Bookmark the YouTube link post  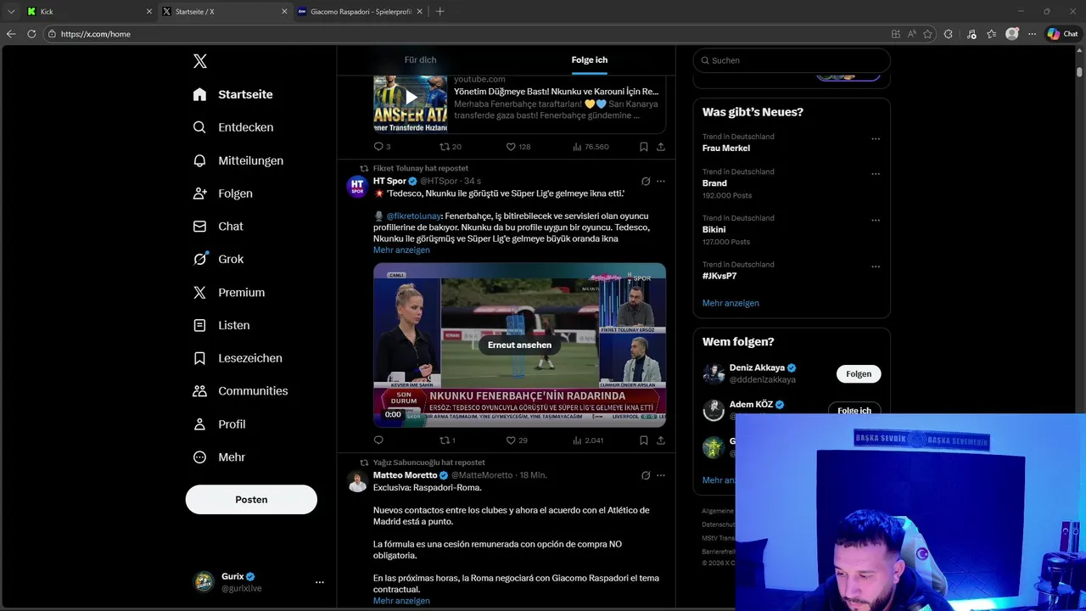point(644,147)
